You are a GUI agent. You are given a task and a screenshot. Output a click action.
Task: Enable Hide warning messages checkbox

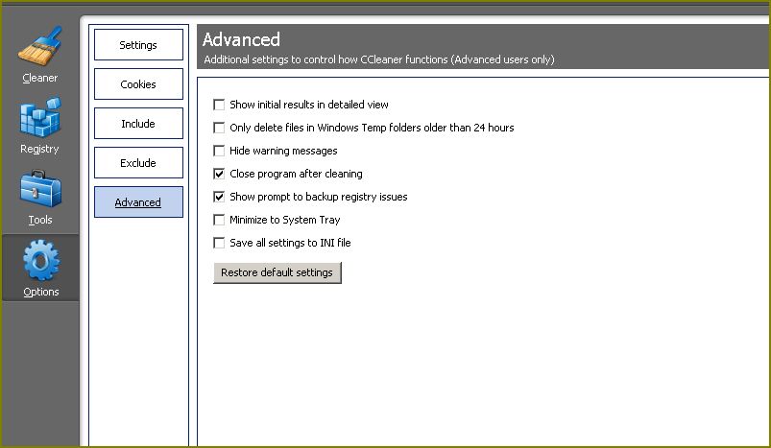tap(219, 151)
